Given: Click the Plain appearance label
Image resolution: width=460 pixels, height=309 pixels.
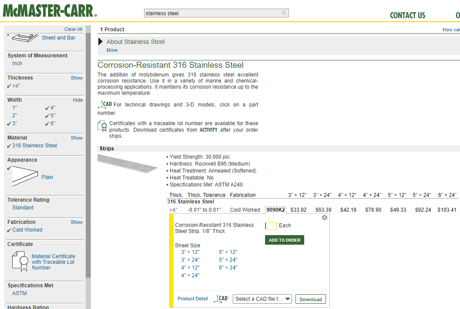Looking at the screenshot, I should pyautogui.click(x=47, y=177).
